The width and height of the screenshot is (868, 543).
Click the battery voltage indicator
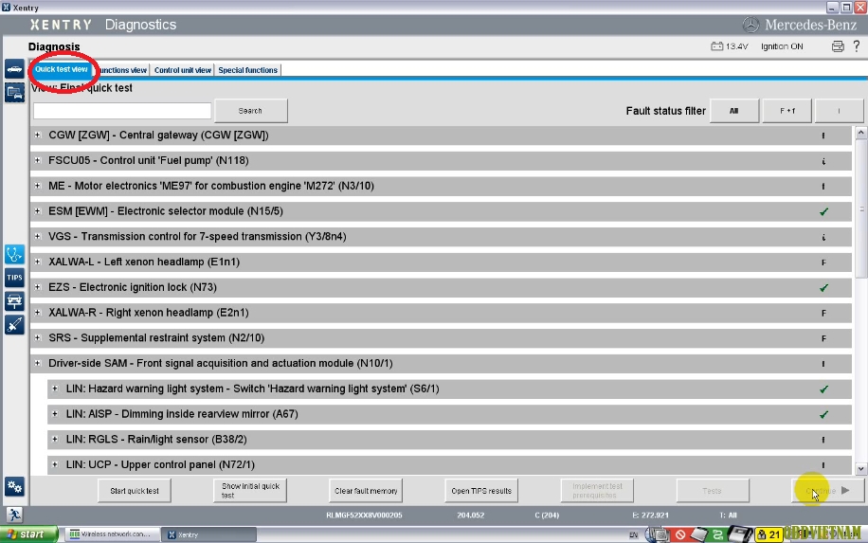click(729, 46)
